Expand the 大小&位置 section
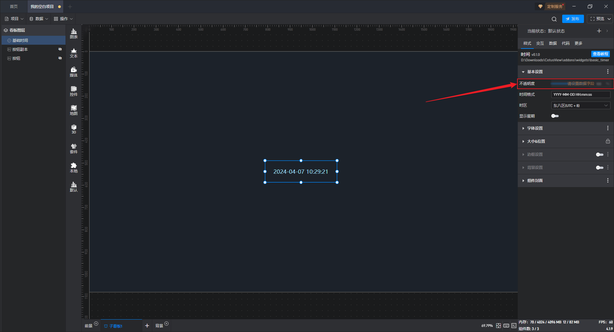 [523, 141]
